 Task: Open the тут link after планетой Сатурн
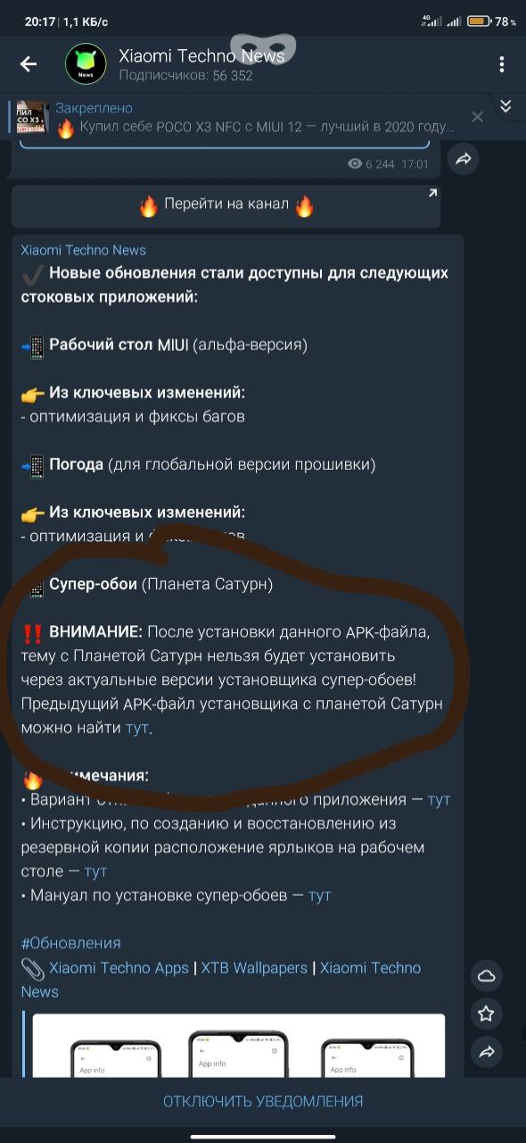[x=136, y=728]
